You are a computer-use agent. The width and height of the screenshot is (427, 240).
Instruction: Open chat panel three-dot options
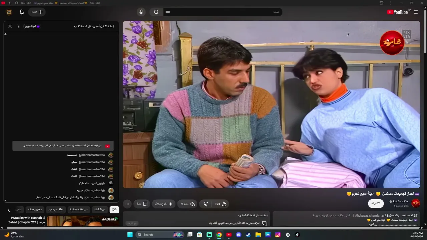(x=19, y=26)
